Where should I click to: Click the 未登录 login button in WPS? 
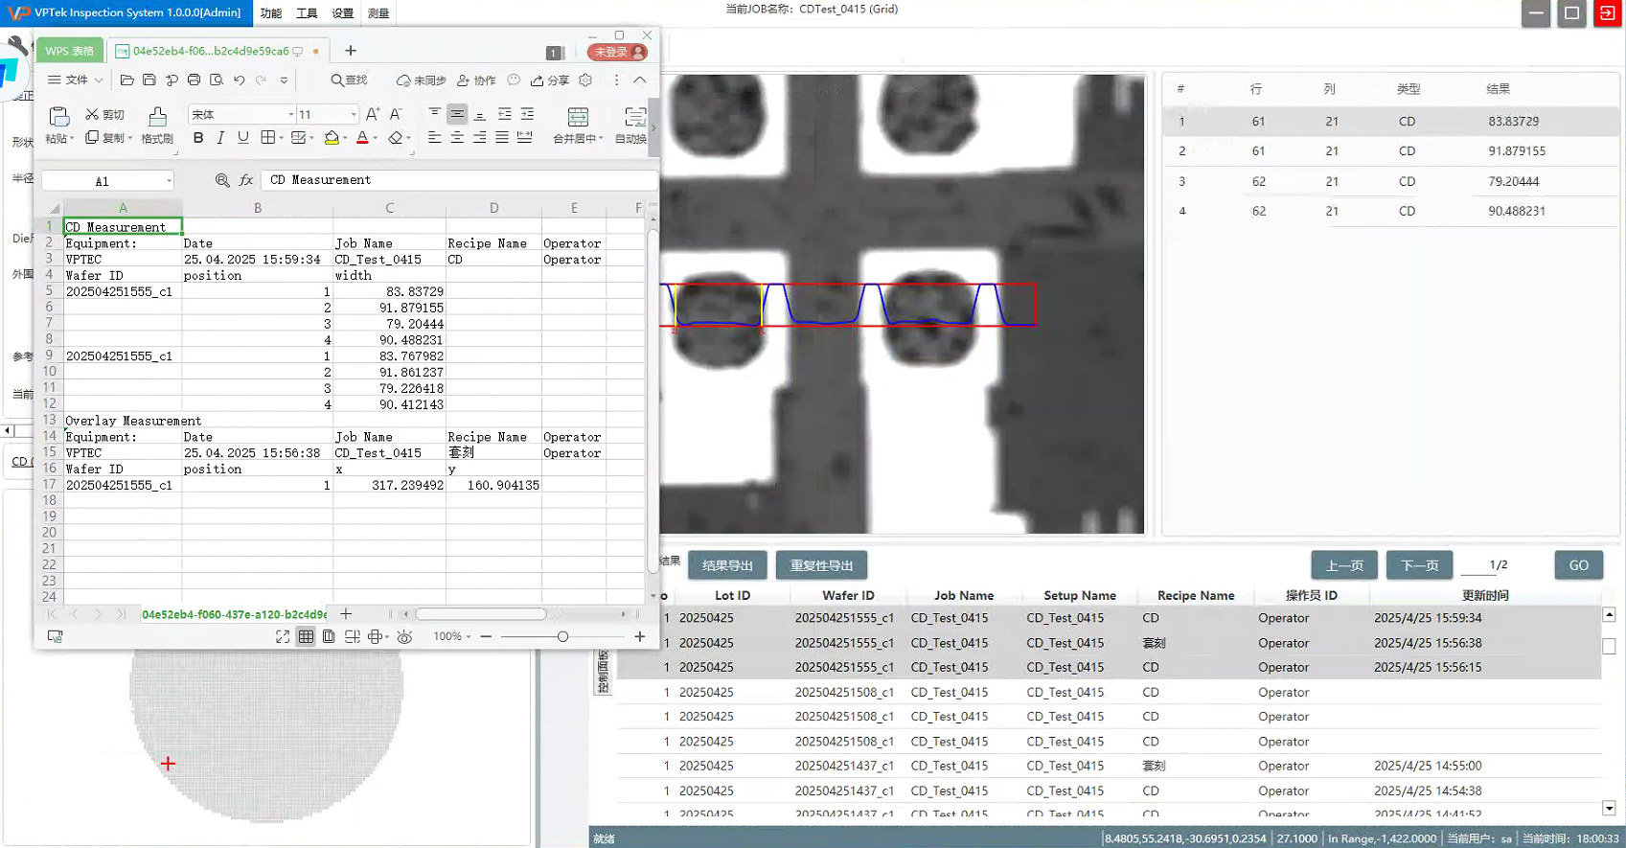click(x=618, y=52)
